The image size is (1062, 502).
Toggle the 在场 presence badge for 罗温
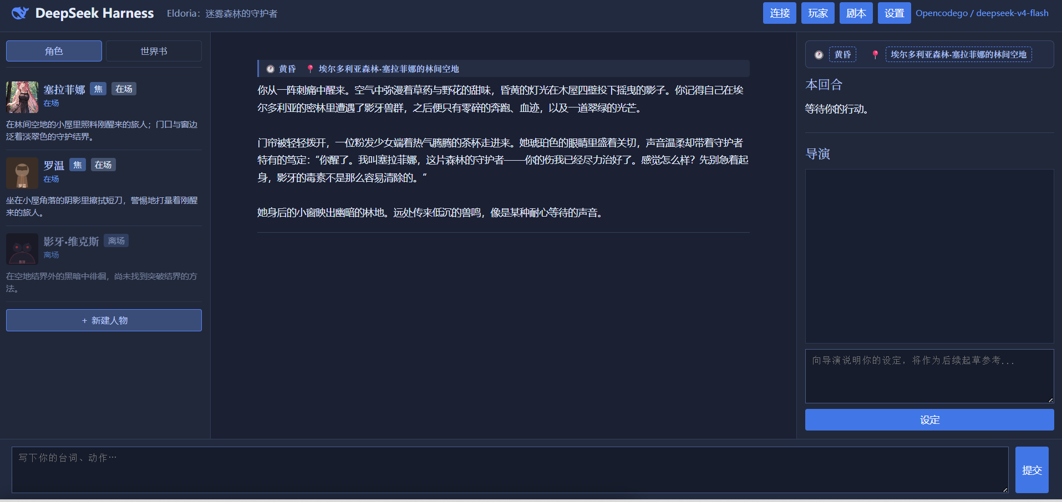(x=103, y=165)
